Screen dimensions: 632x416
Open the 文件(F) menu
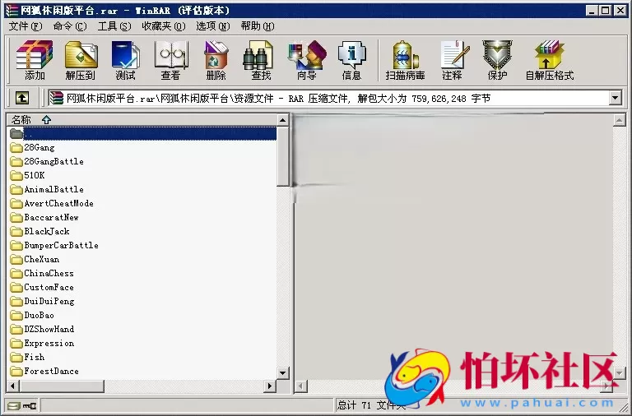tap(26, 26)
